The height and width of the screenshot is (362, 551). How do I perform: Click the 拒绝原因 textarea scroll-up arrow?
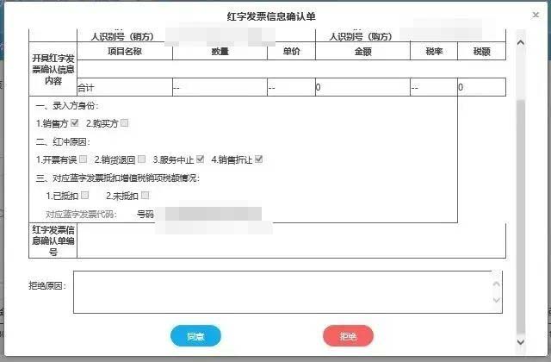(496, 284)
